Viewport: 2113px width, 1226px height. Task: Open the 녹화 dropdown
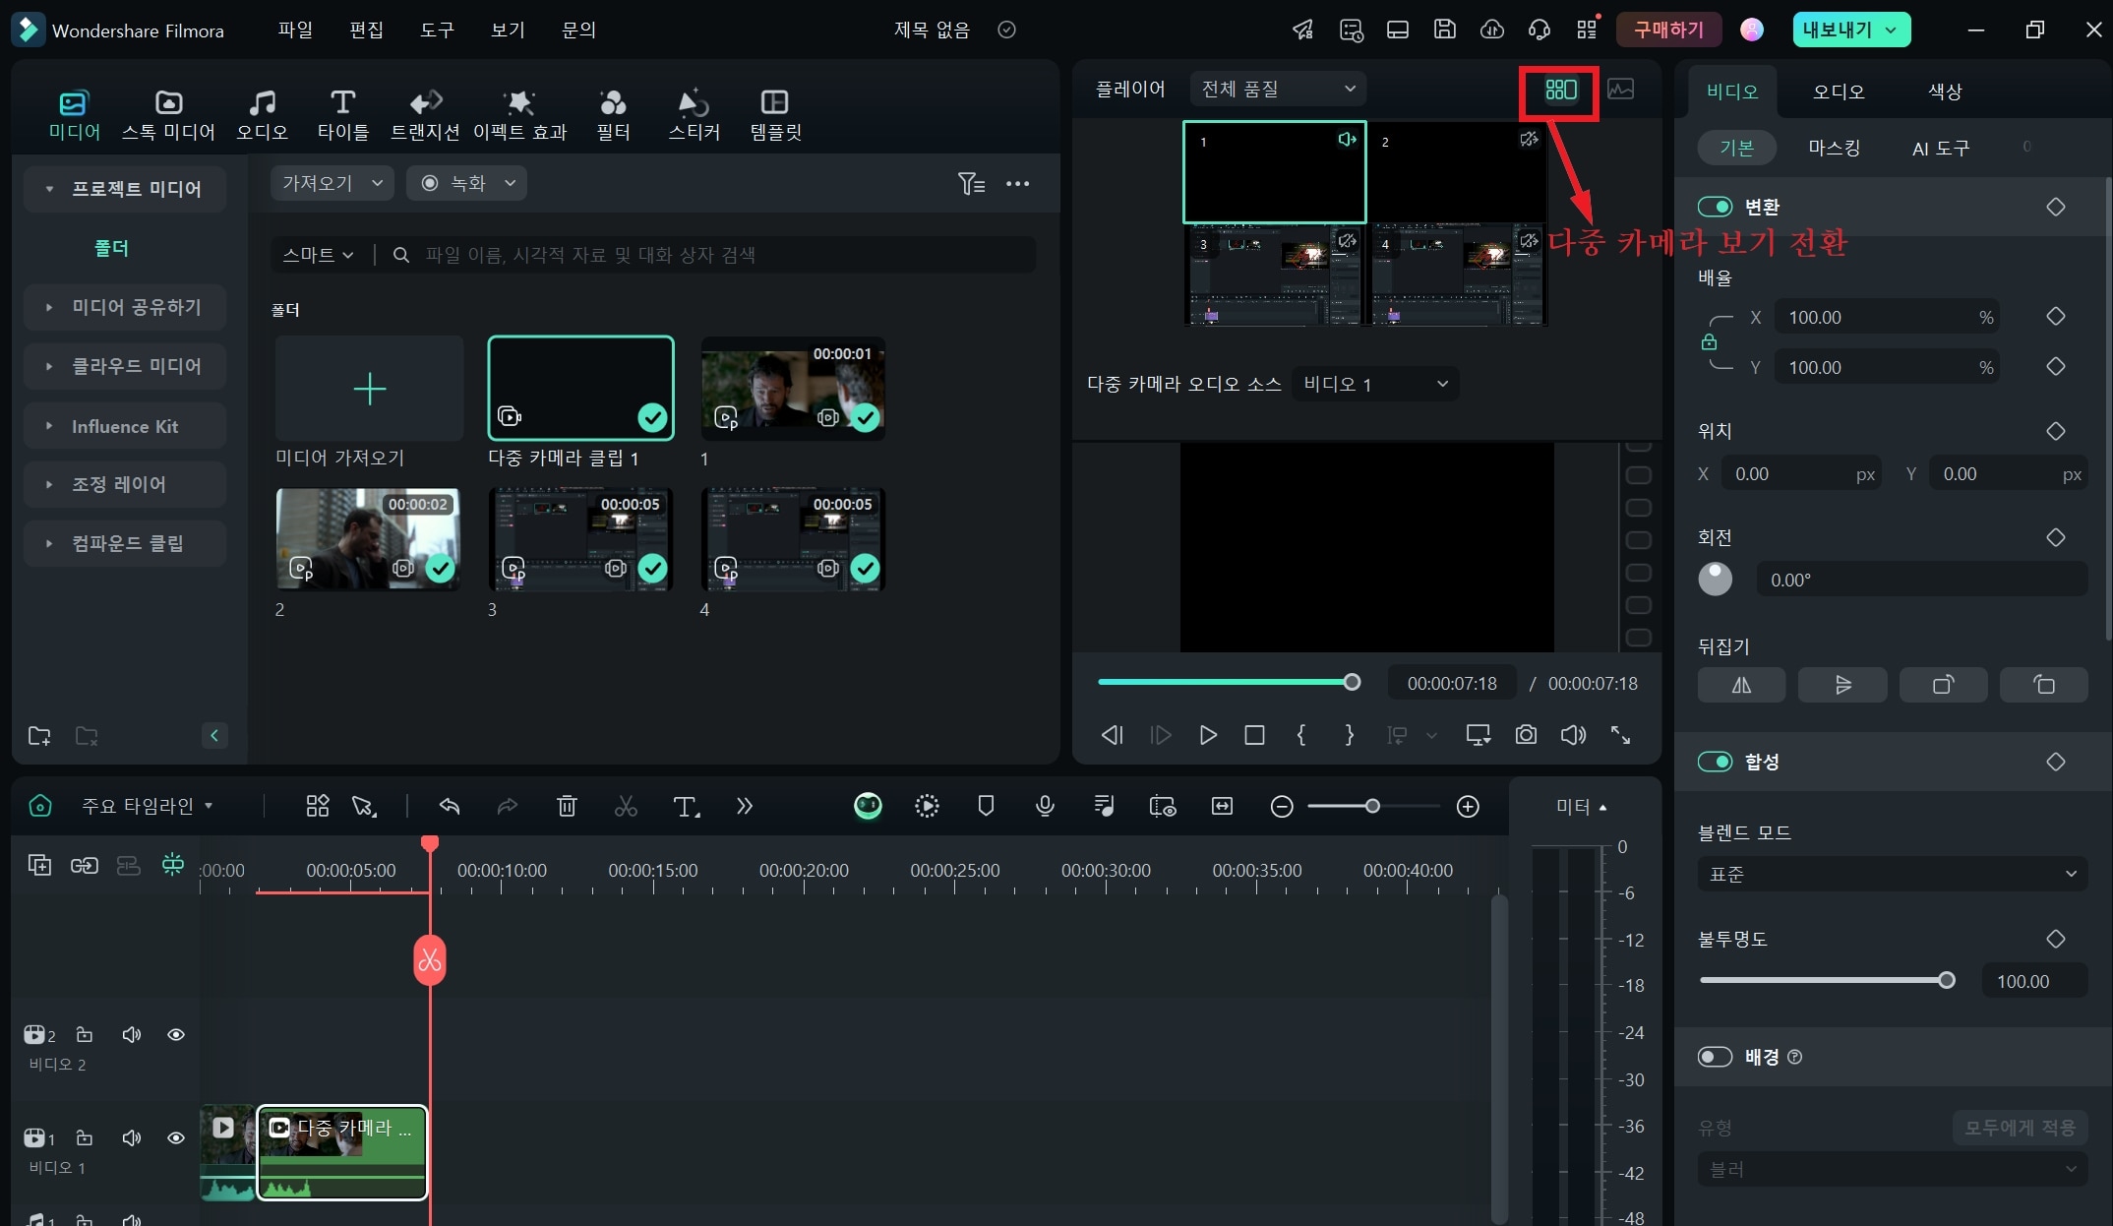coord(466,183)
